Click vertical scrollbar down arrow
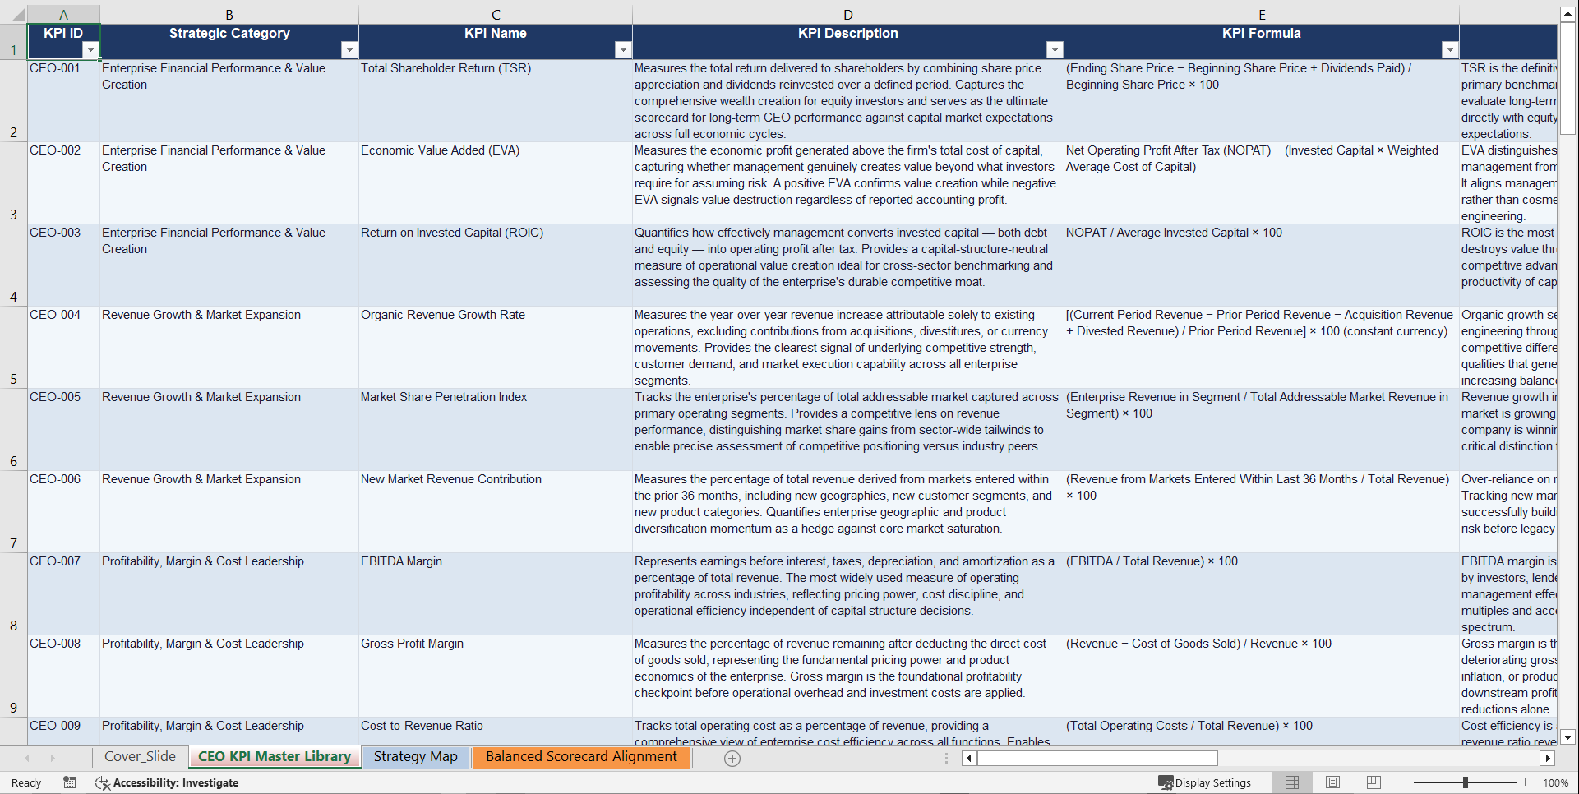1579x794 pixels. pyautogui.click(x=1567, y=736)
